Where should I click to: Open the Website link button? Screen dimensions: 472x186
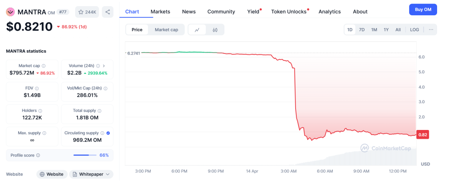pyautogui.click(x=52, y=174)
